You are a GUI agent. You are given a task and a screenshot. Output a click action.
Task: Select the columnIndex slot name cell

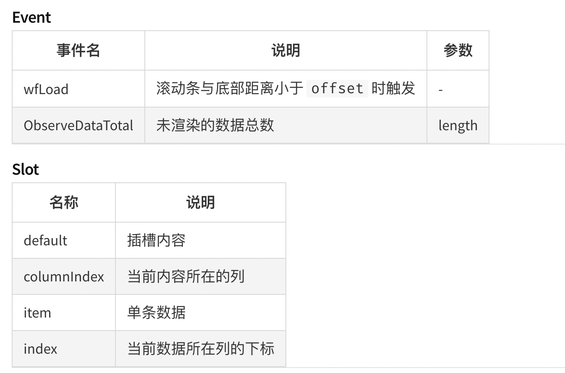(64, 276)
